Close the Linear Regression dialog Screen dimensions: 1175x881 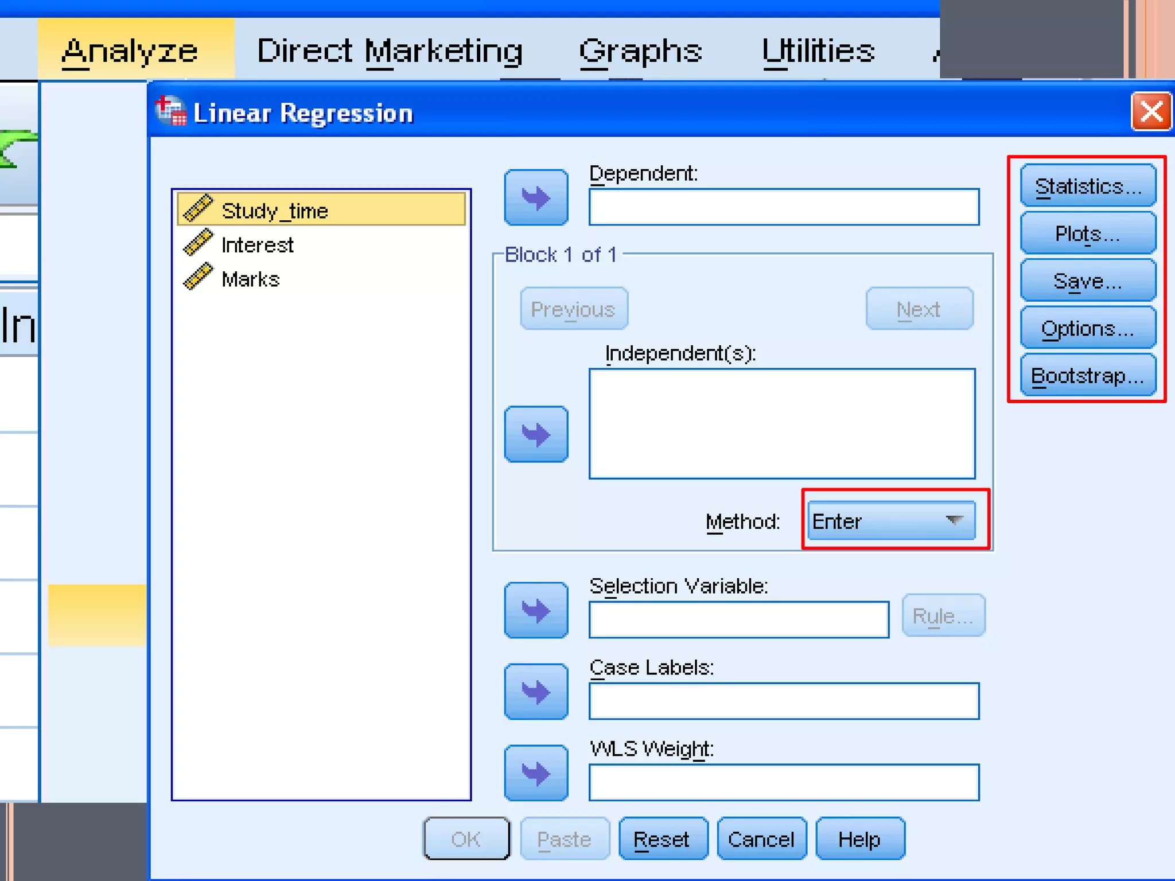[1151, 112]
